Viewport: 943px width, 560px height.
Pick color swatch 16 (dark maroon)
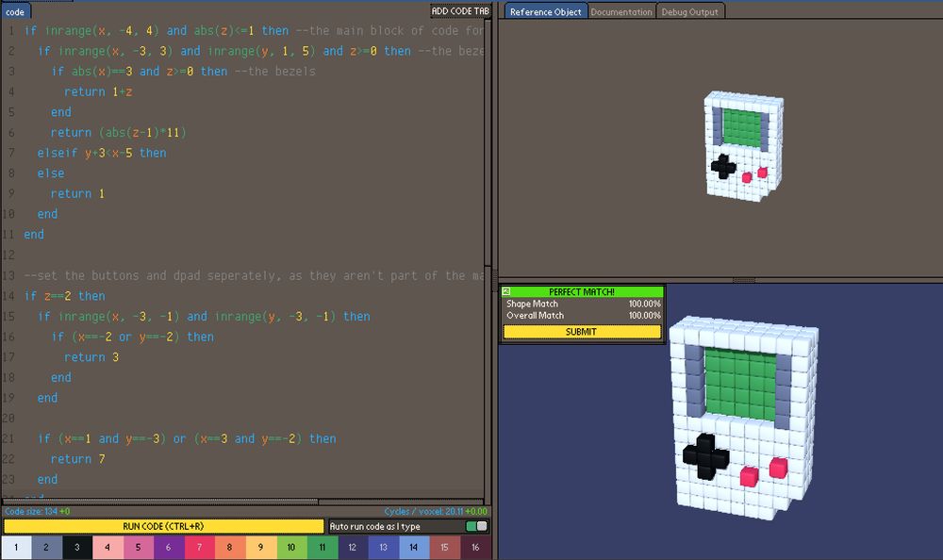pos(475,548)
